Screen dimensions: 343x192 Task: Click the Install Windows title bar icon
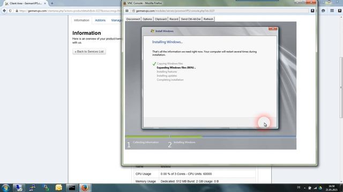[152, 31]
